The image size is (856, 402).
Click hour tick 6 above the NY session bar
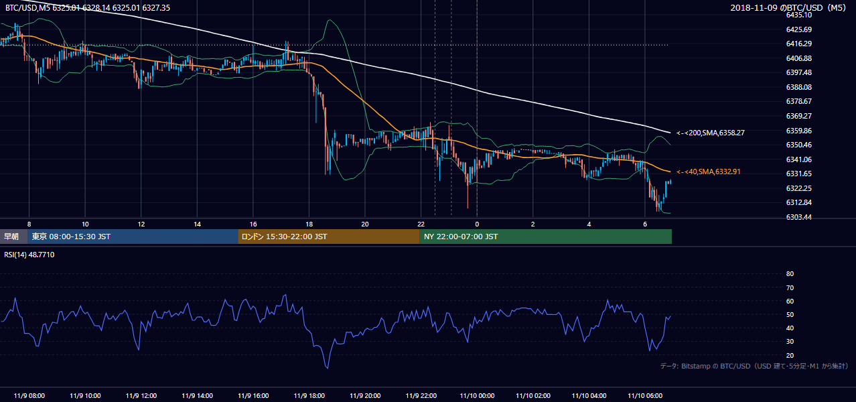point(645,224)
